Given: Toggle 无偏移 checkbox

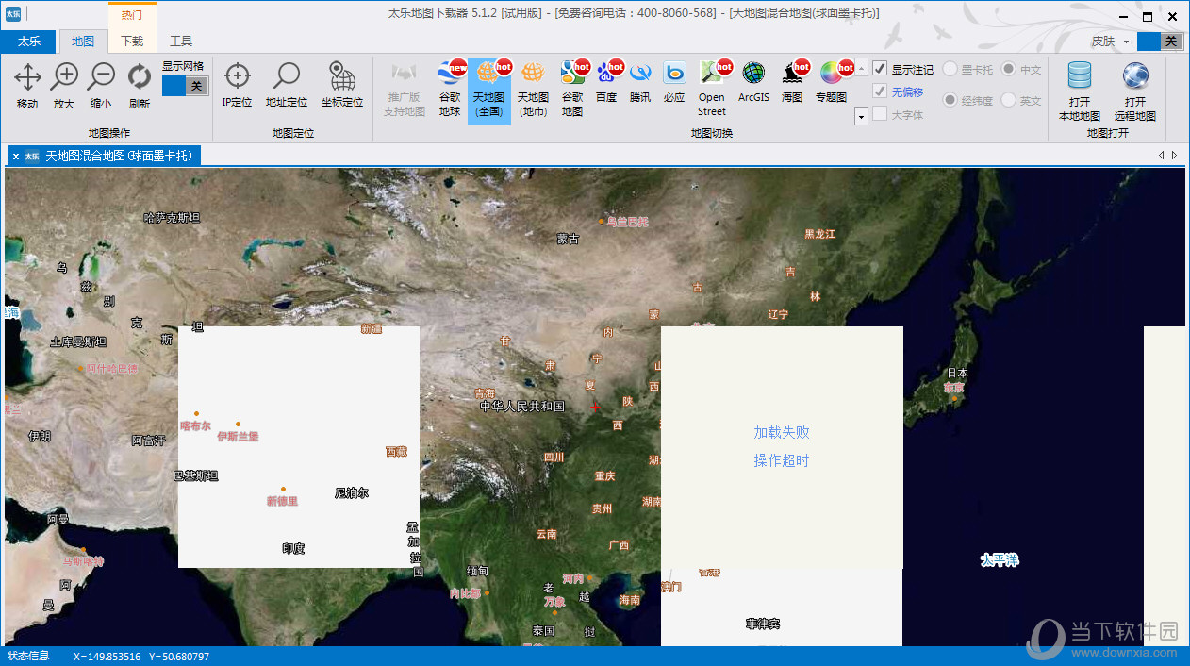Looking at the screenshot, I should coord(880,92).
